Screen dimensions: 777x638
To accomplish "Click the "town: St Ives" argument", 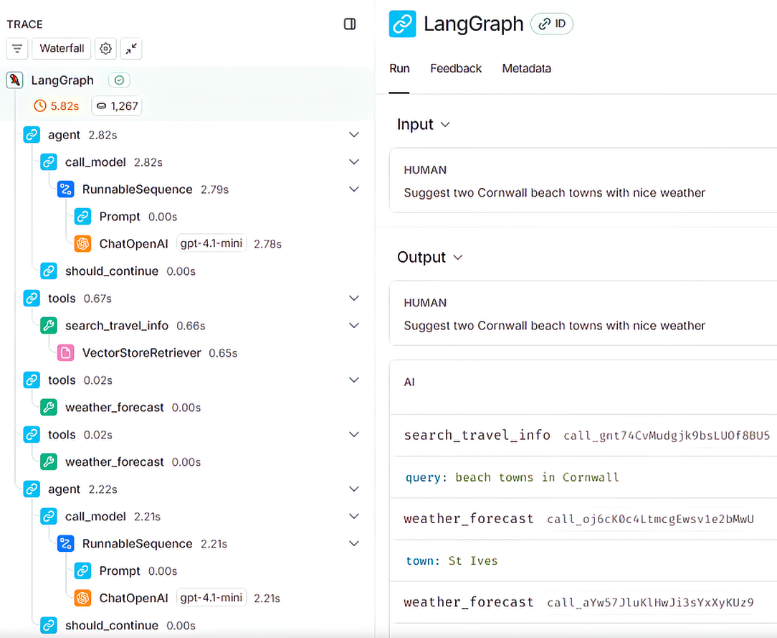I will click(x=452, y=560).
